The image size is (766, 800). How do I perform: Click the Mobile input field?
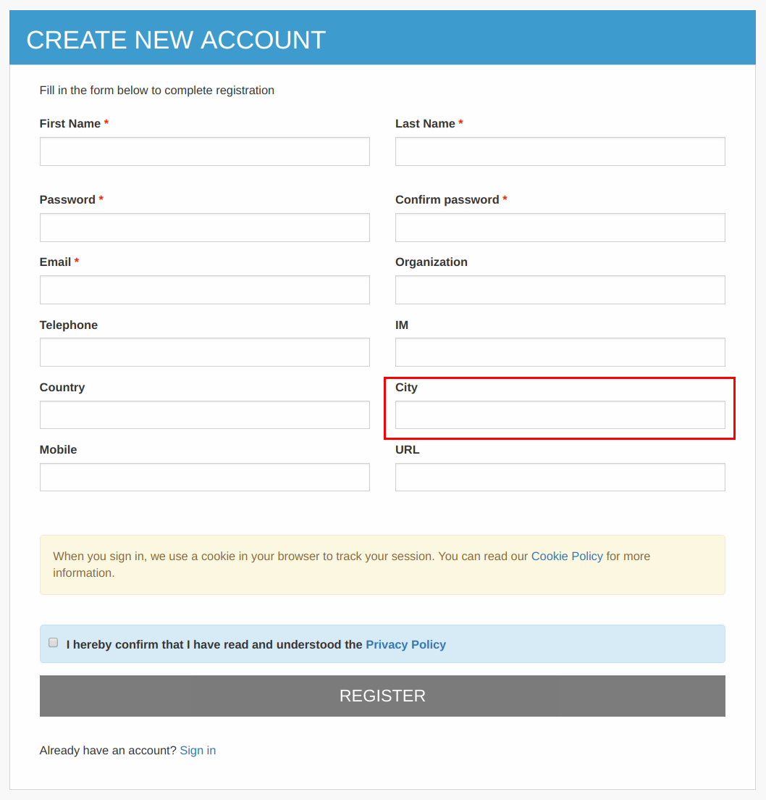pos(204,477)
